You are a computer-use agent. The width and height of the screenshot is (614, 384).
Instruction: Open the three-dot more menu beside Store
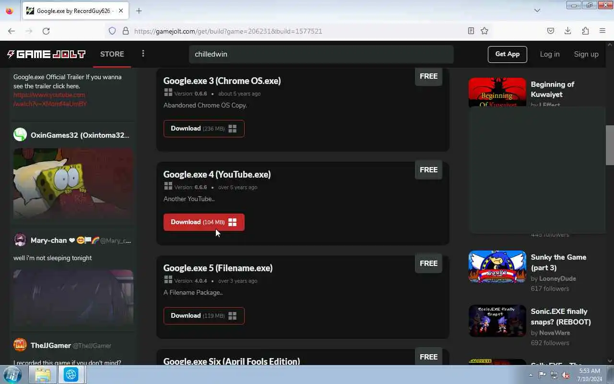(143, 54)
